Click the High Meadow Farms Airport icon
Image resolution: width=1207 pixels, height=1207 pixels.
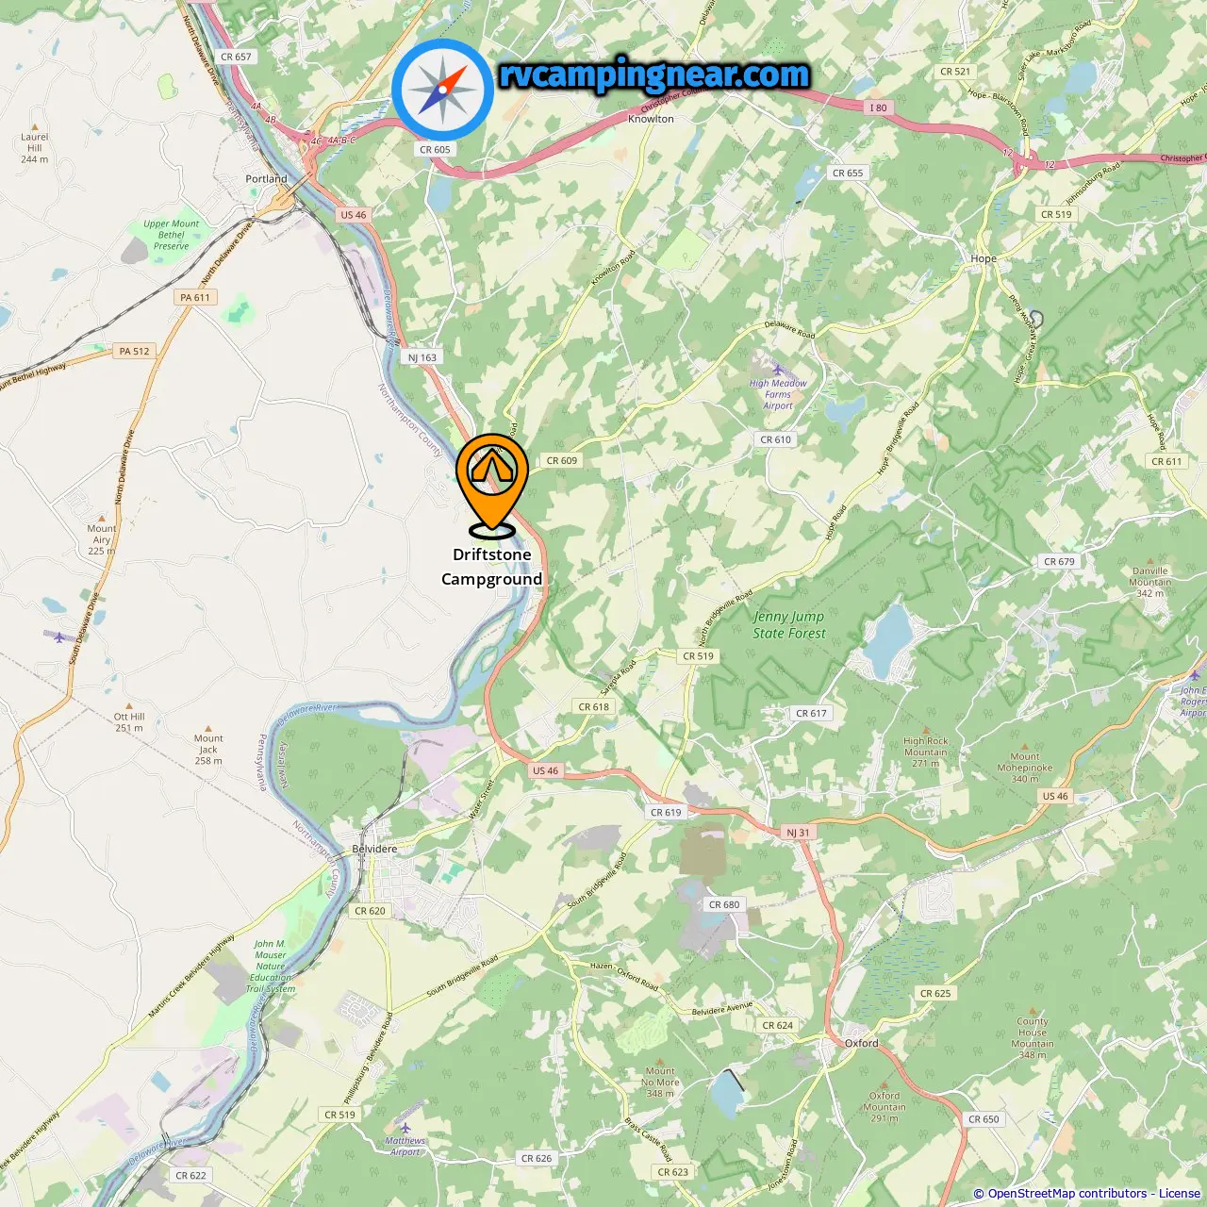point(777,369)
